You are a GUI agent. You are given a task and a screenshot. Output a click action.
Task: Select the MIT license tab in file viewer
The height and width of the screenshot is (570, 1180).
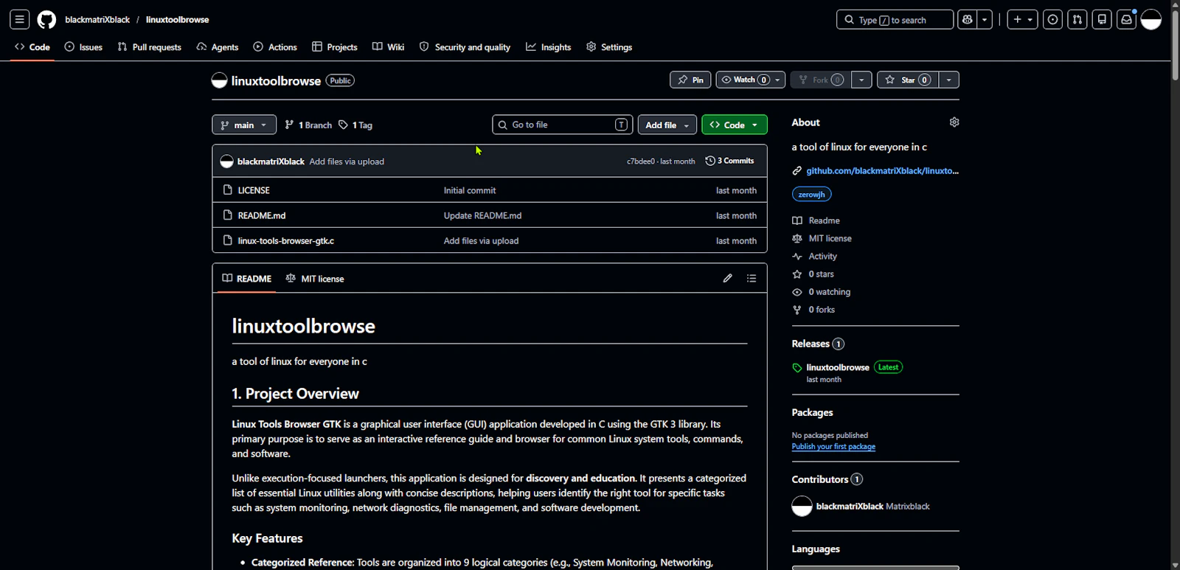pyautogui.click(x=315, y=279)
